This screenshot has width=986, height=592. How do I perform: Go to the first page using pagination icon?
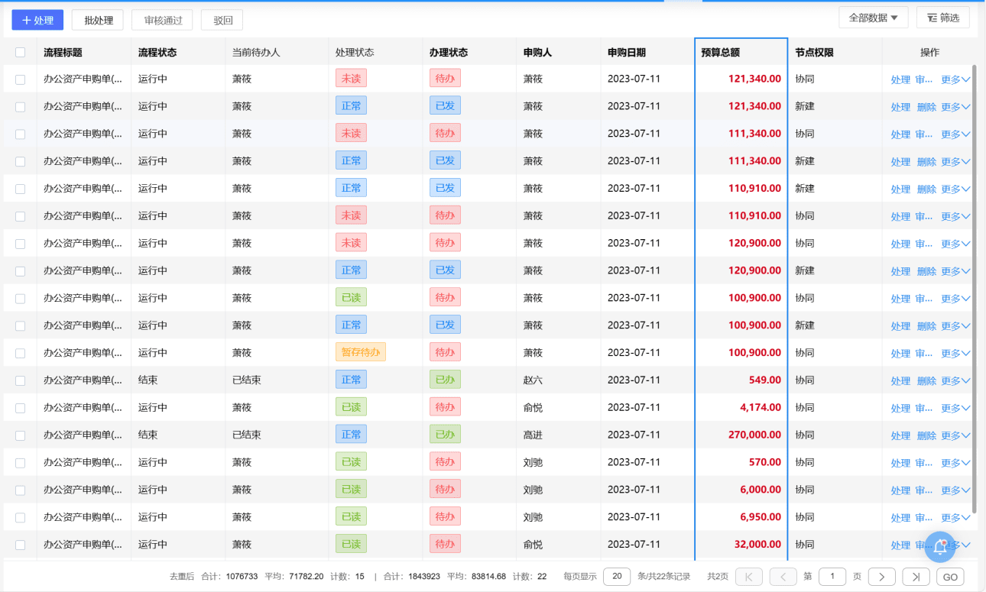coord(748,577)
